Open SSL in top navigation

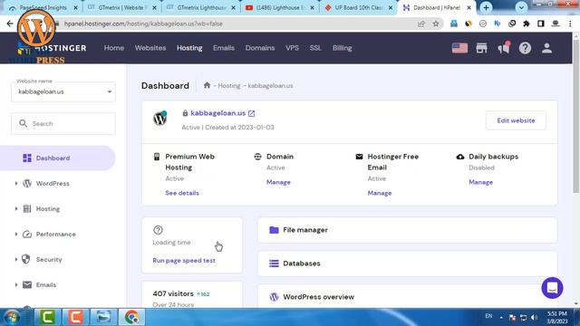[x=315, y=48]
